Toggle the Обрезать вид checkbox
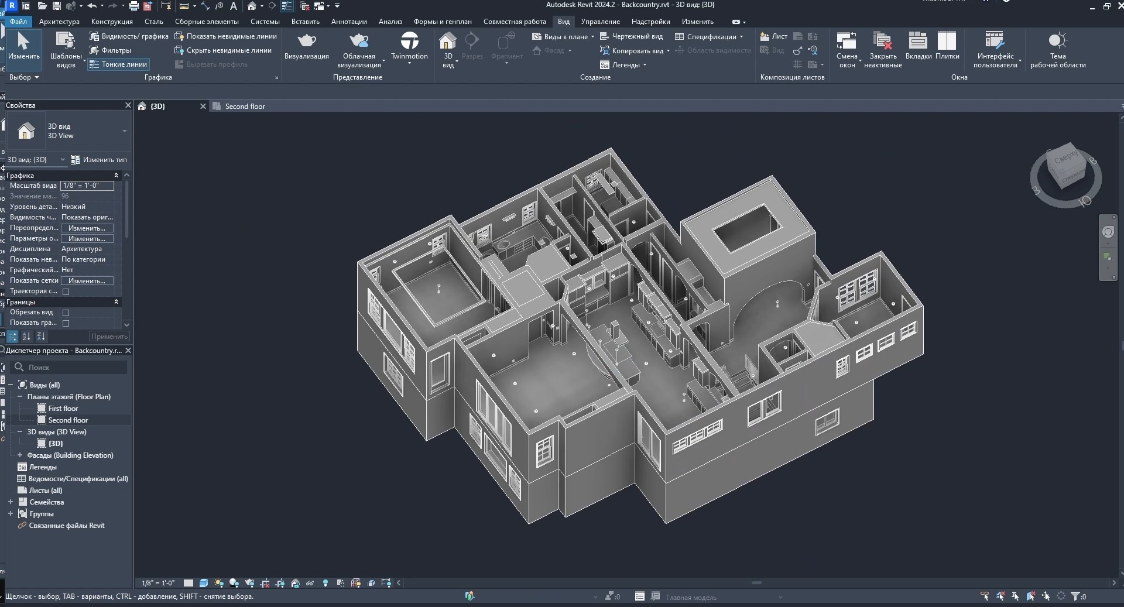This screenshot has height=607, width=1124. click(66, 313)
